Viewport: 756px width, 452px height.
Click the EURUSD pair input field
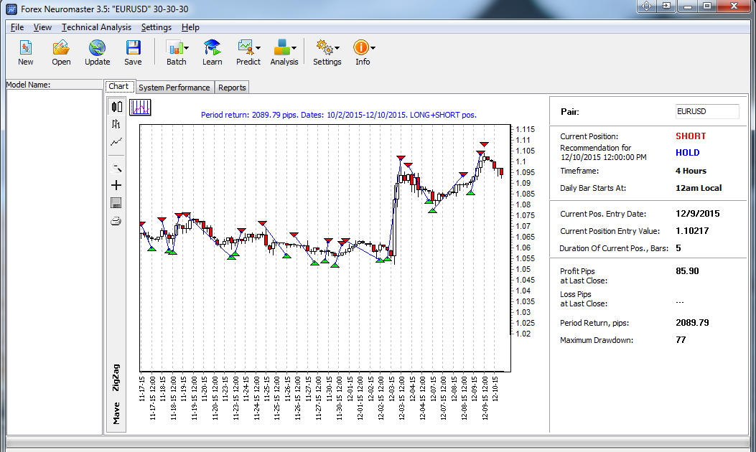click(x=707, y=111)
